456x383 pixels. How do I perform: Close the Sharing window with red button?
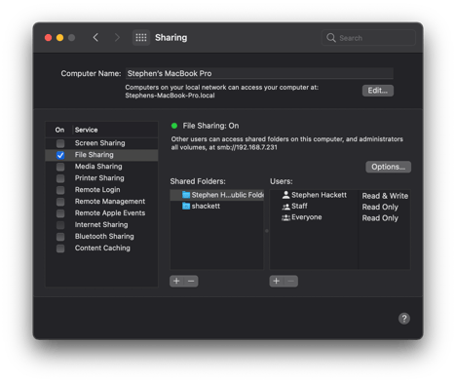coord(48,38)
